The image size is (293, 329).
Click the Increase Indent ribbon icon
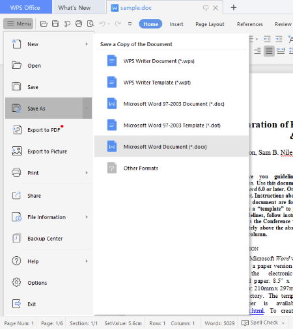coord(279,39)
